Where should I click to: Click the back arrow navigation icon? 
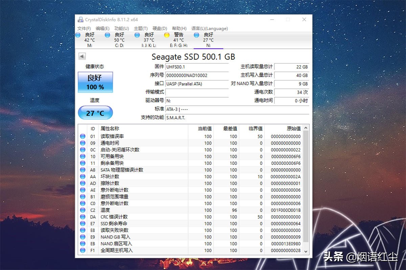81,56
